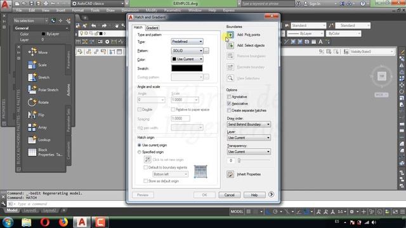The image size is (406, 228).
Task: Click the Help button in dialog
Action: (x=254, y=195)
